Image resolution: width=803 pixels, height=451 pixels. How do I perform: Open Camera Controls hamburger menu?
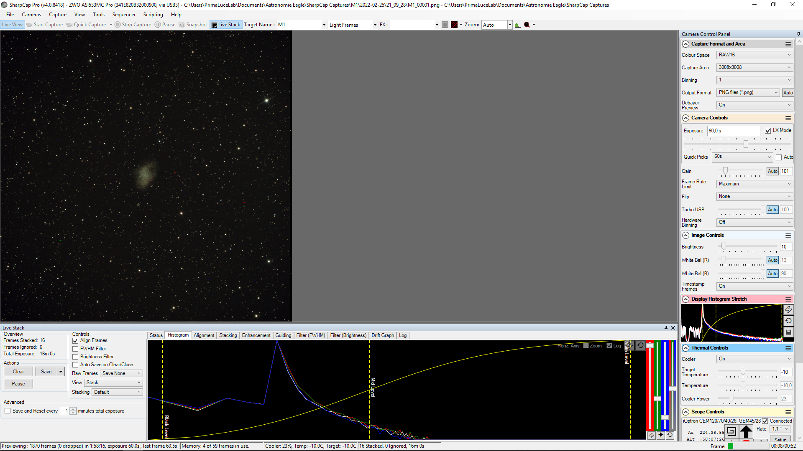point(788,118)
